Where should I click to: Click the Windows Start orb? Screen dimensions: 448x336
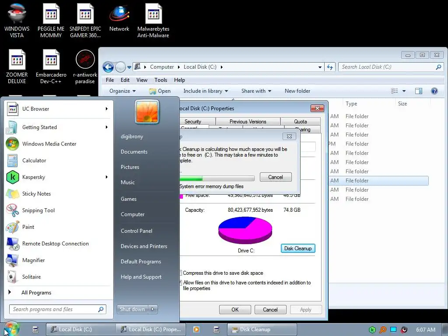pyautogui.click(x=11, y=329)
